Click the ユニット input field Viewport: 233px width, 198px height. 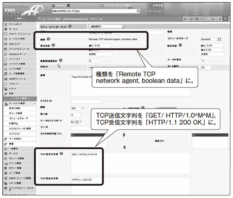pos(81,128)
